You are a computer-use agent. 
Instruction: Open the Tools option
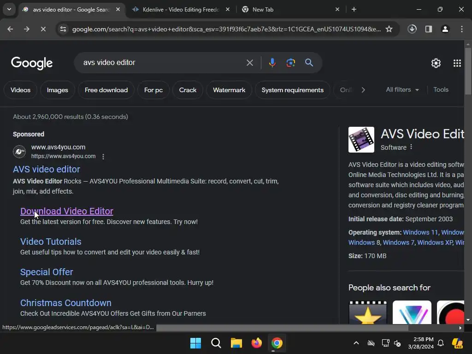coord(441,90)
